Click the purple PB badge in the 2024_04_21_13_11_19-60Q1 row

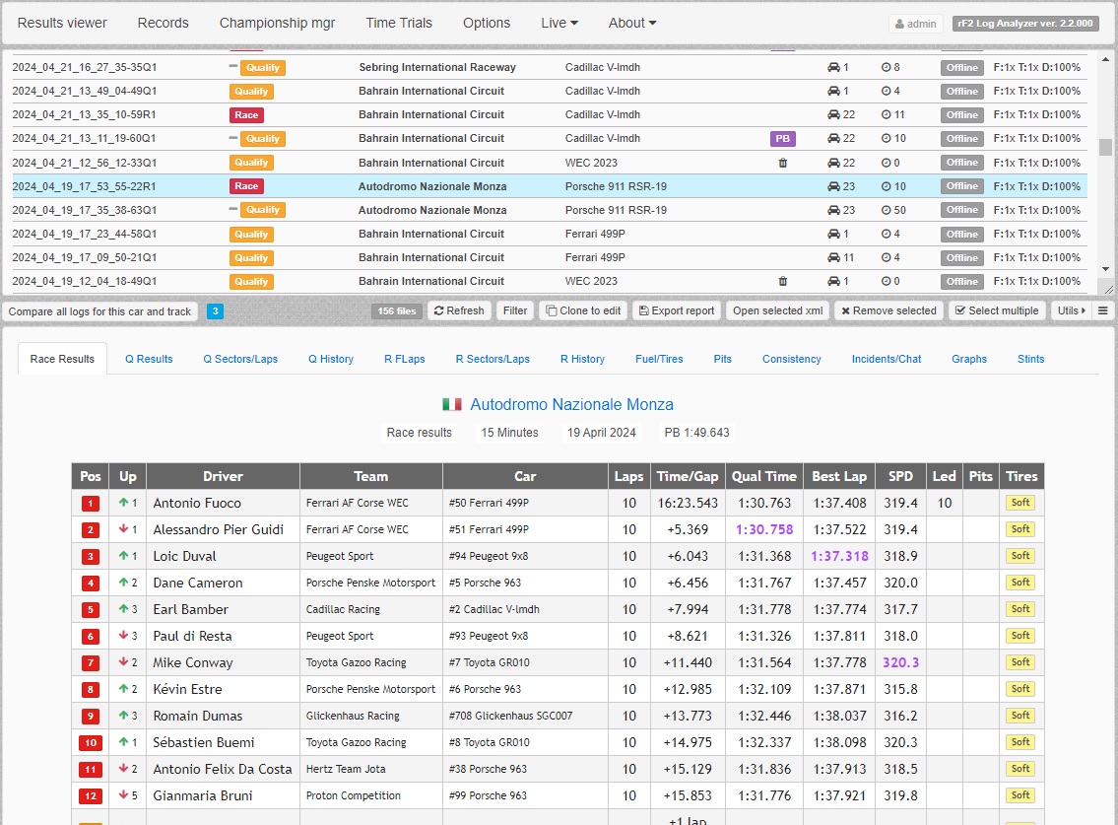[x=782, y=138]
